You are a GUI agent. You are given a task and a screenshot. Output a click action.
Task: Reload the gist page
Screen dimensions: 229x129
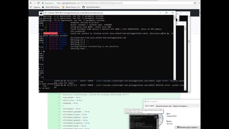pos(38,3)
